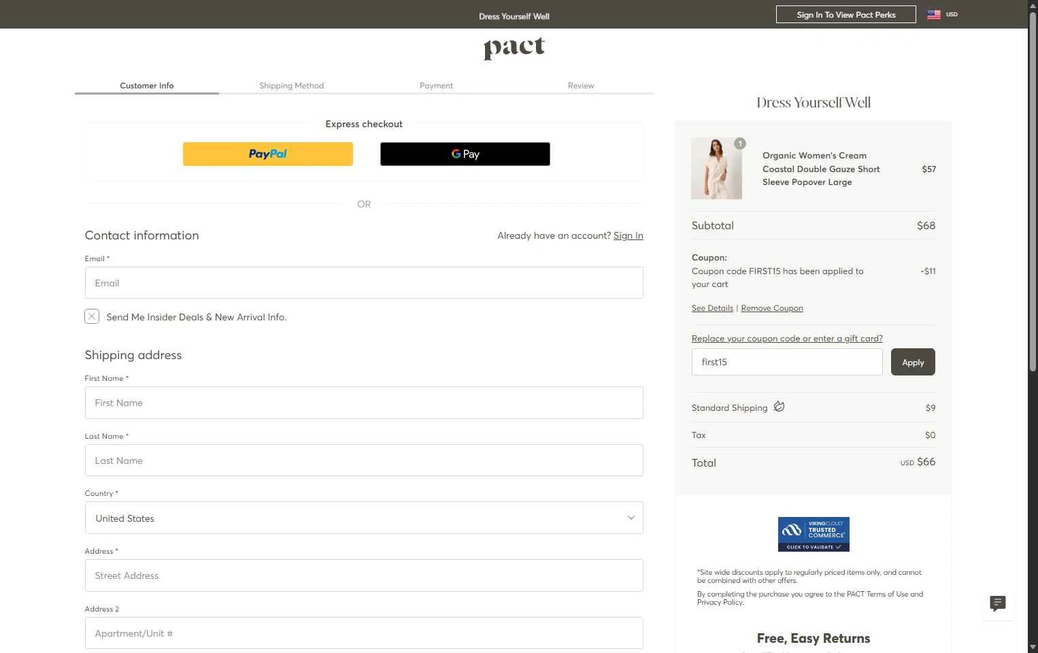Open the Country dropdown
Screen dimensions: 1038x653
click(x=364, y=518)
